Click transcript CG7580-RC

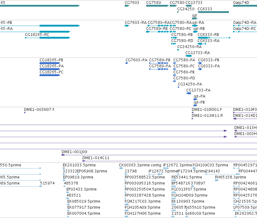coord(181,29)
